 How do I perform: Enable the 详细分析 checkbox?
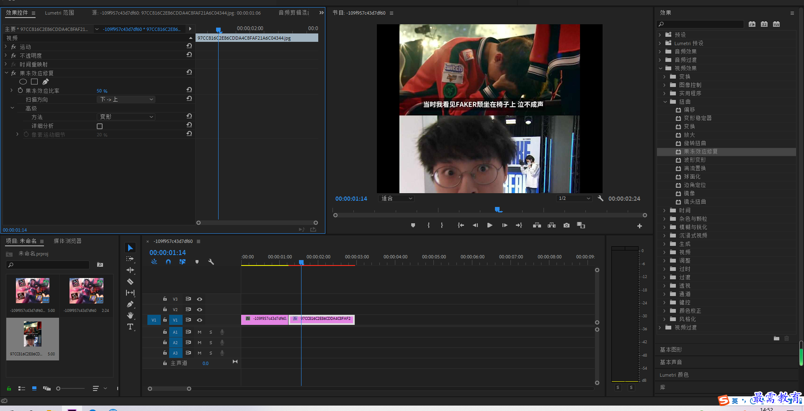(x=100, y=126)
